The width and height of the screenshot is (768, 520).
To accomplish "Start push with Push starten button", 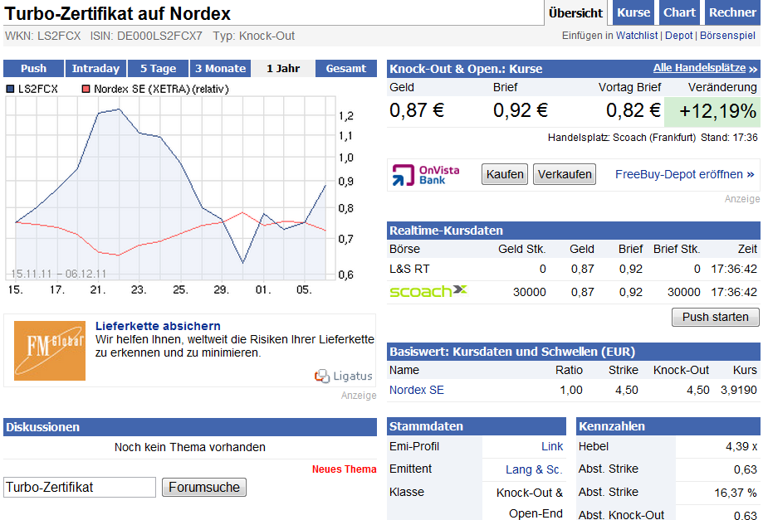I will [715, 317].
